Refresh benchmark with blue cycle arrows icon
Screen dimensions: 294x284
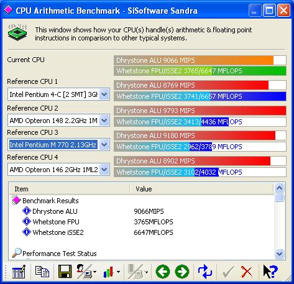pyautogui.click(x=205, y=272)
